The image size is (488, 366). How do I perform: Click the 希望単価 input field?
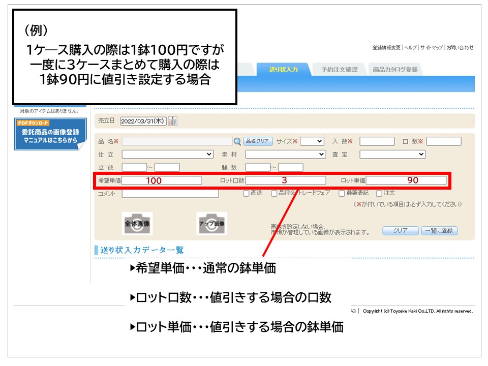pos(162,180)
